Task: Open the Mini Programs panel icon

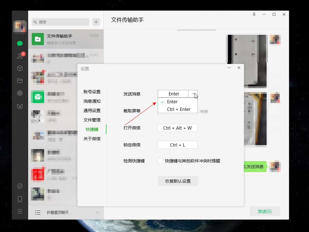Action: 20,186
